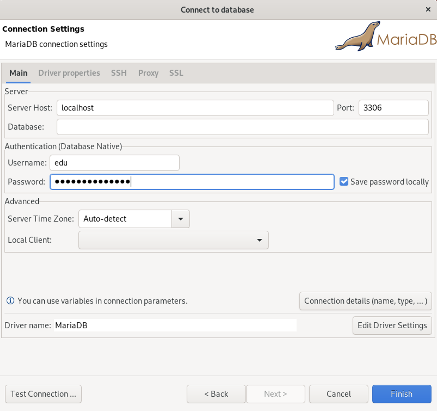Viewport: 437px width, 411px height.
Task: Switch to the Driver properties tab
Action: 69,73
